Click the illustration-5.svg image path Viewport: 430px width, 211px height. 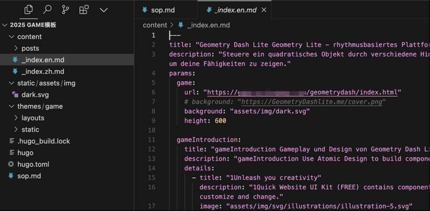pyautogui.click(x=319, y=206)
